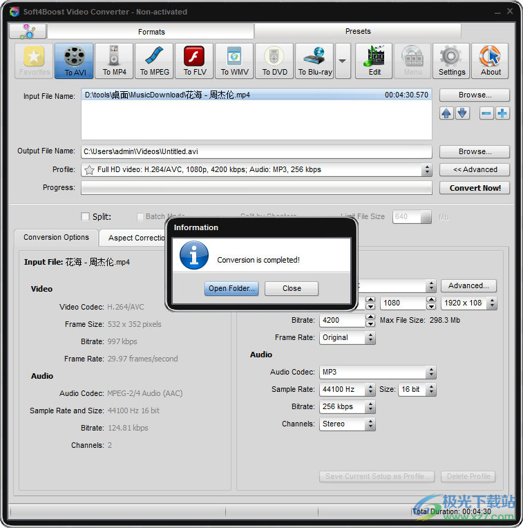Open the Favorites toolbar button
Image resolution: width=523 pixels, height=528 pixels.
coord(34,61)
